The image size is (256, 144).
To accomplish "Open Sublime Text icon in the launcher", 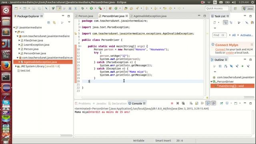I will [6, 32].
